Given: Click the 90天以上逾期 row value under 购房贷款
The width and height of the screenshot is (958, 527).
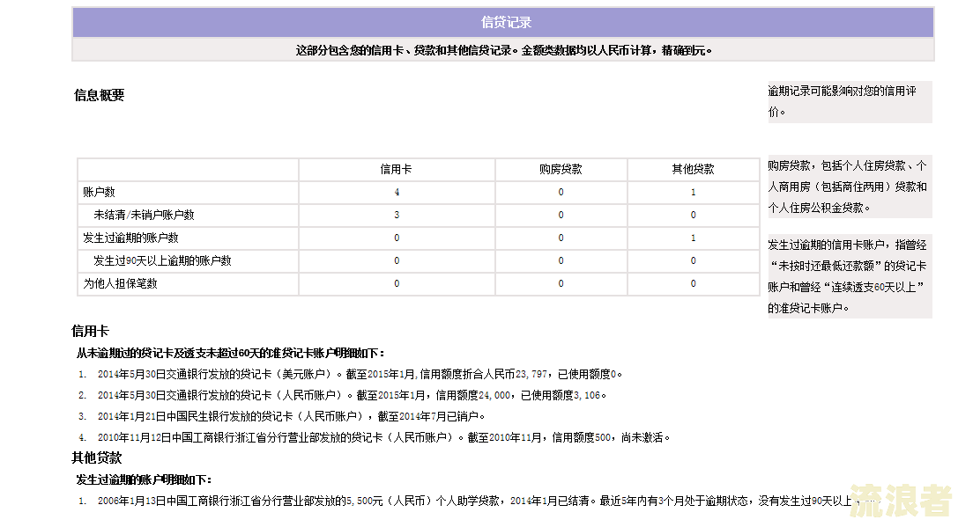Looking at the screenshot, I should click(561, 260).
